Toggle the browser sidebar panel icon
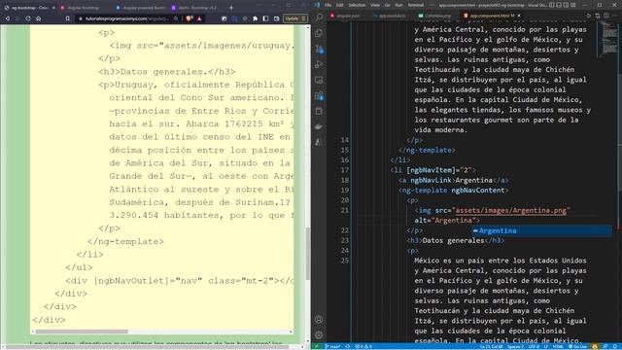Screen dimensions: 622x350 click(x=265, y=18)
